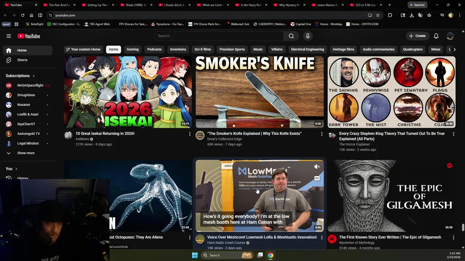The width and height of the screenshot is (465, 261).
Task: Open the Ham Radio Crash Course channel avatar
Action: click(200, 239)
